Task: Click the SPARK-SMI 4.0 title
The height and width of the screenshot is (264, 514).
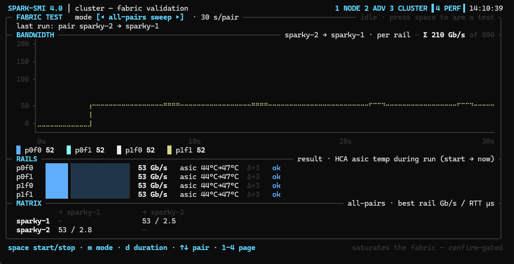Action: click(35, 8)
